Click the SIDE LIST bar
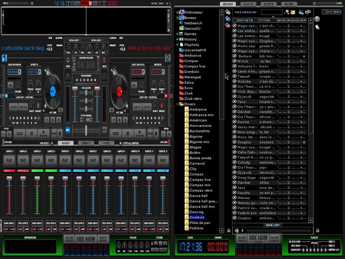The height and width of the screenshot is (259, 345). pyautogui.click(x=272, y=225)
